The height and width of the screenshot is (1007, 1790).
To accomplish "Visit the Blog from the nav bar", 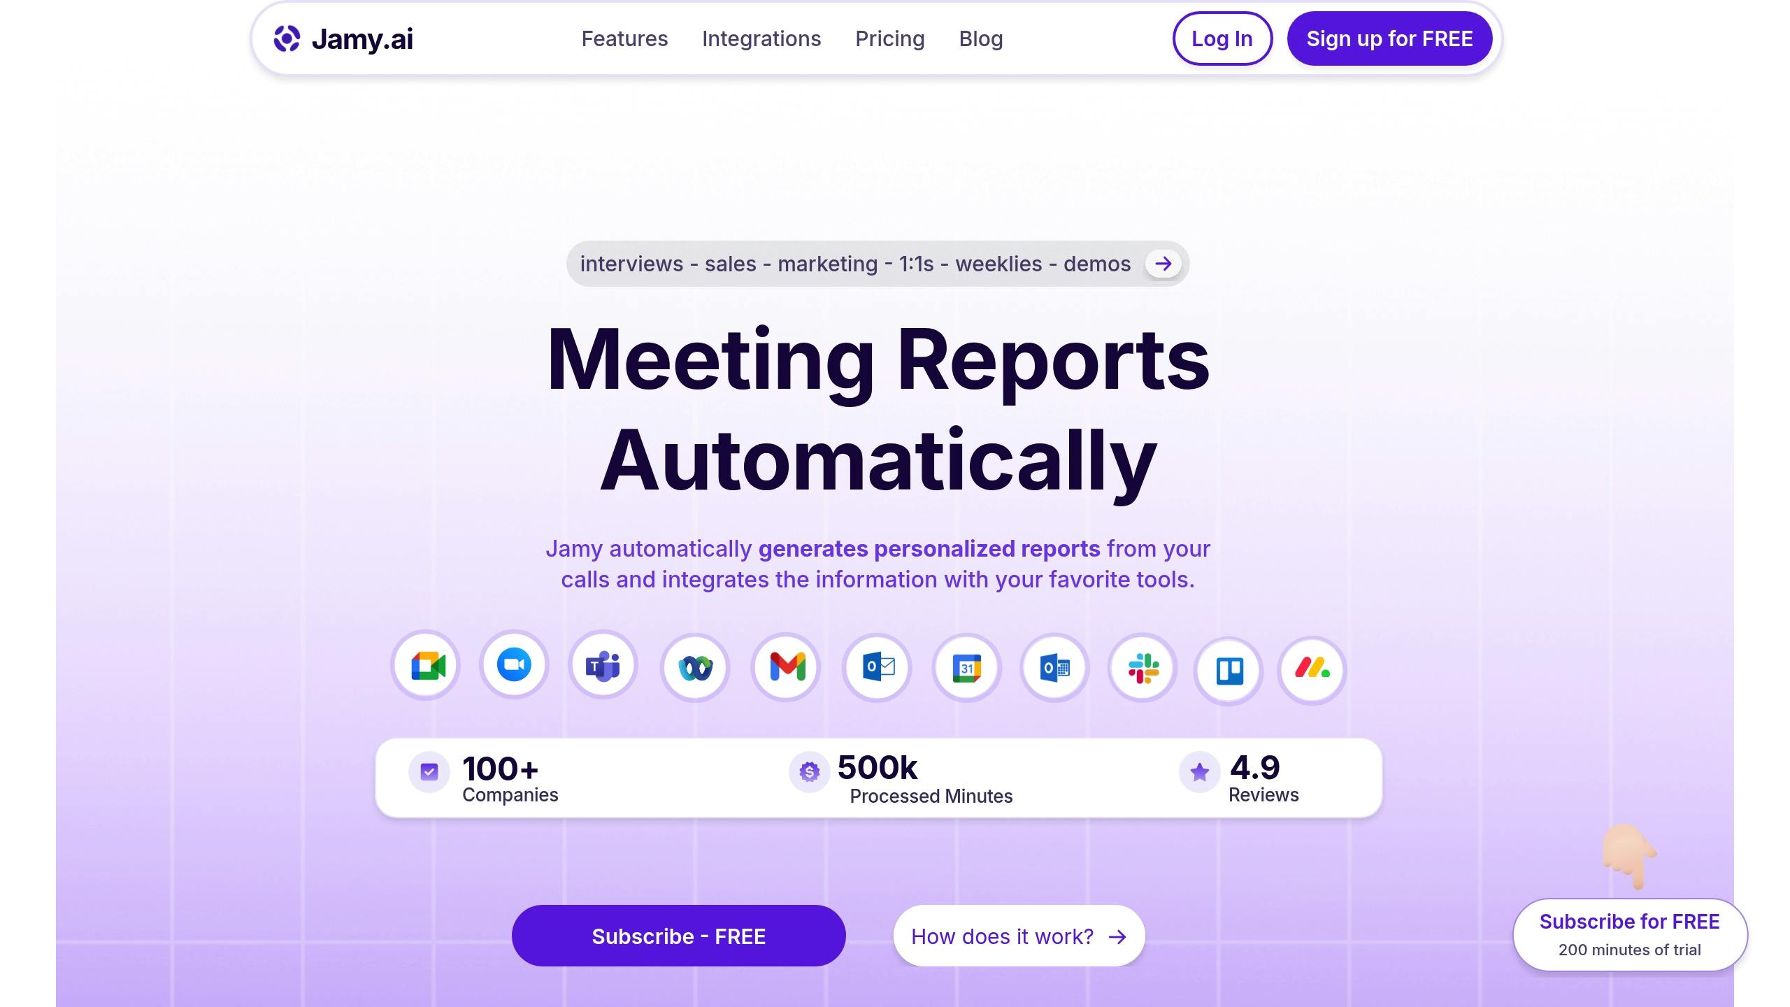I will 981,38.
